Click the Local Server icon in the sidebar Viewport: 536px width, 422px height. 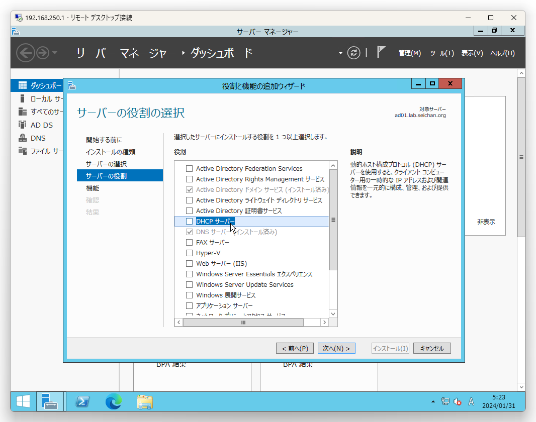23,98
